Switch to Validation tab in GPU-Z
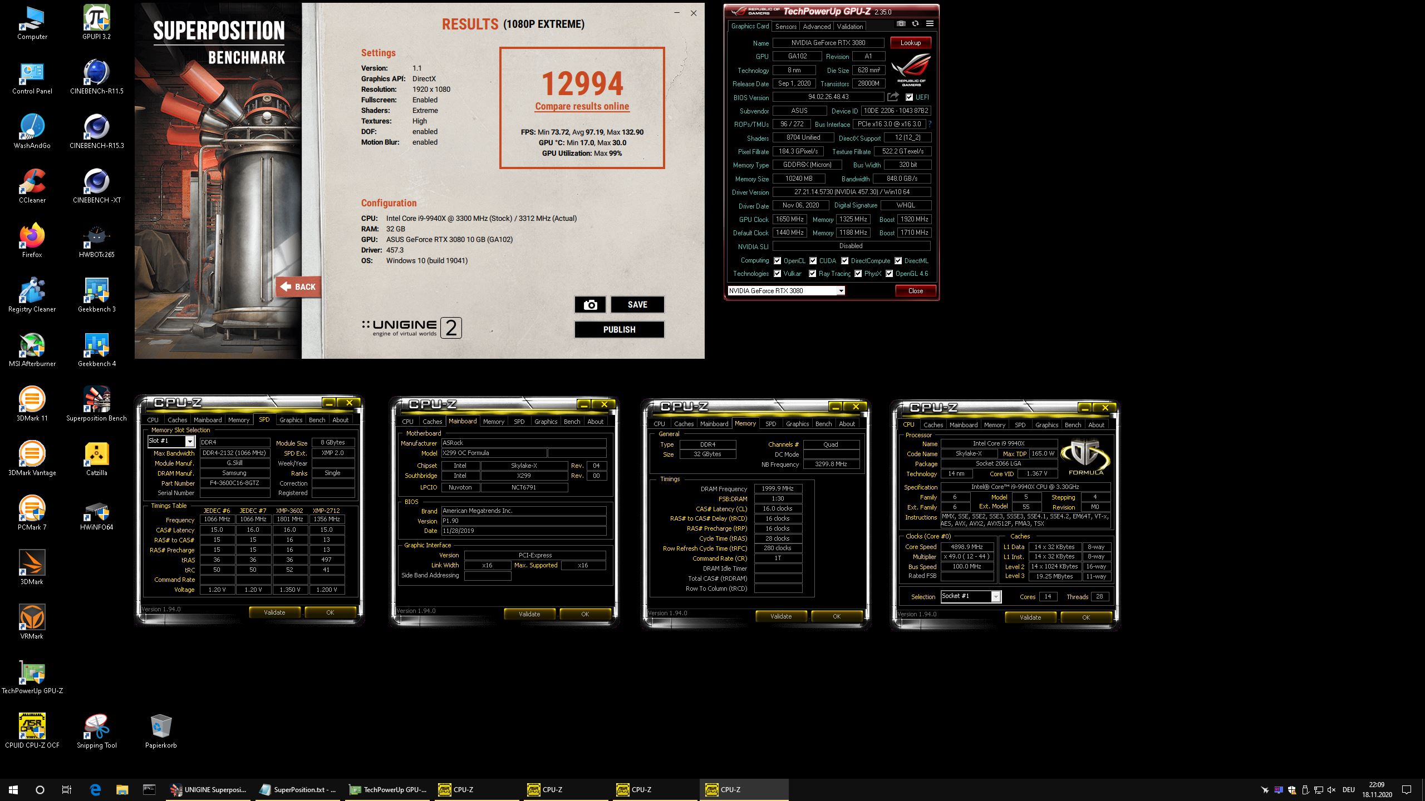1425x801 pixels. pos(849,27)
